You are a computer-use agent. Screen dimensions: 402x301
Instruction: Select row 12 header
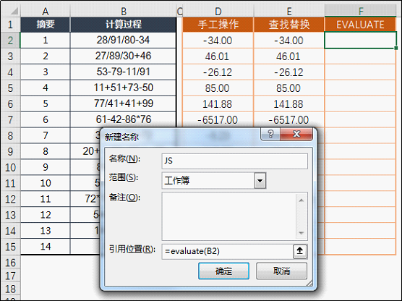coord(10,200)
